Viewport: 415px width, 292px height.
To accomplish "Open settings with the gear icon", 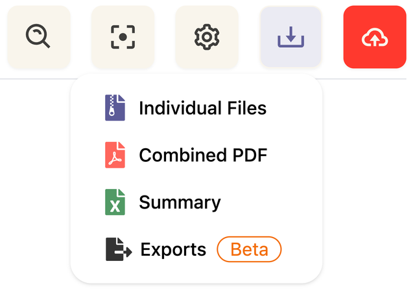I will (x=207, y=37).
